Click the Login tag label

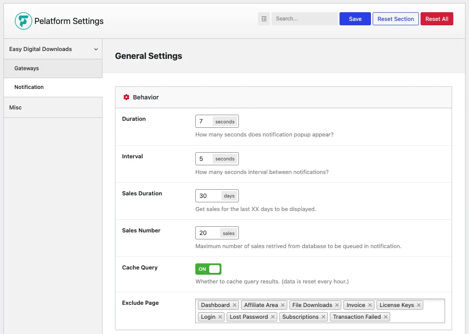pyautogui.click(x=208, y=317)
